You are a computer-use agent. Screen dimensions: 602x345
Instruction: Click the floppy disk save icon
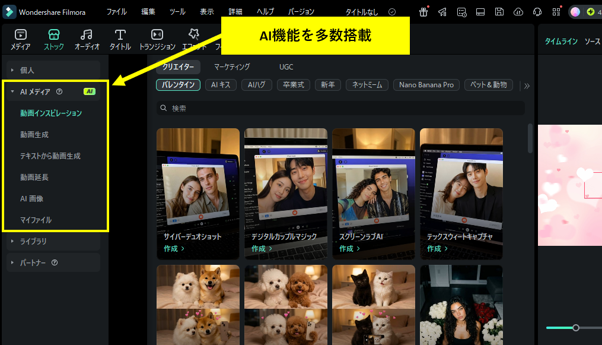499,12
